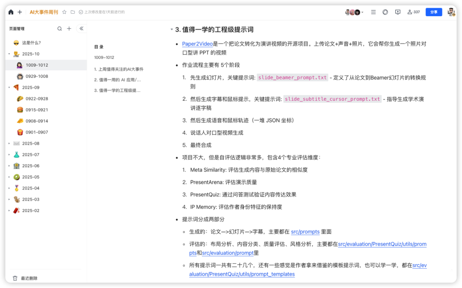
Task: Collapse section 3 heading triangle
Action: click(x=172, y=30)
